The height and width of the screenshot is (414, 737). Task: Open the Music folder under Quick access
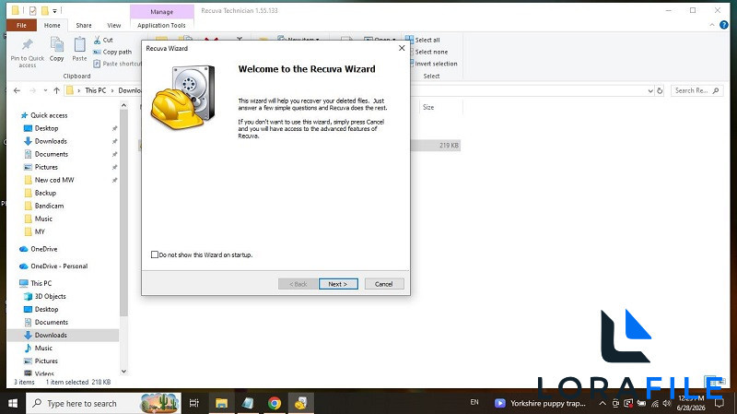[43, 219]
